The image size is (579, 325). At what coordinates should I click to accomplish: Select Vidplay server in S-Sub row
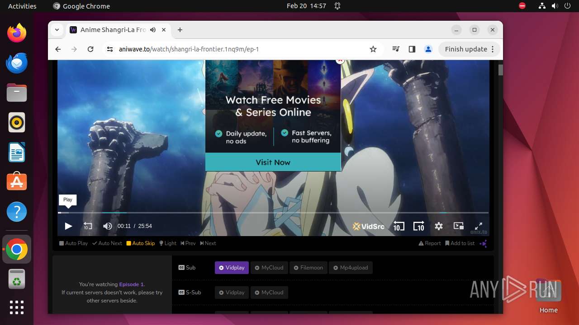pyautogui.click(x=231, y=292)
